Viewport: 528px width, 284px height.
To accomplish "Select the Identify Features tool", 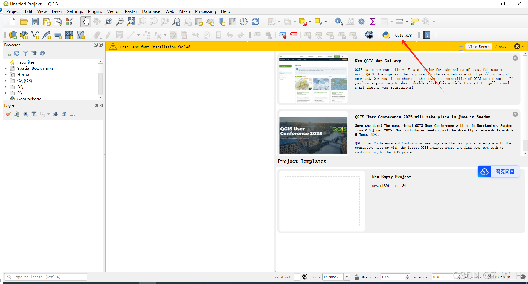I will pos(339,22).
